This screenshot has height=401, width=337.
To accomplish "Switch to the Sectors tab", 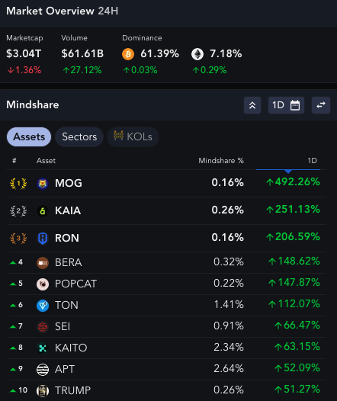I will click(x=79, y=136).
